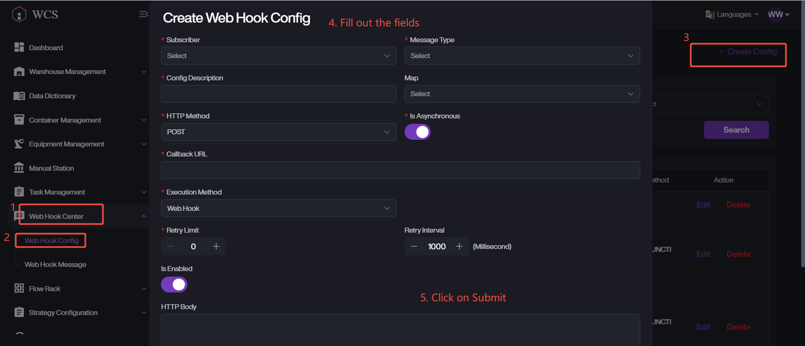Toggle the Is Asynchronous switch
The width and height of the screenshot is (805, 346).
click(417, 132)
